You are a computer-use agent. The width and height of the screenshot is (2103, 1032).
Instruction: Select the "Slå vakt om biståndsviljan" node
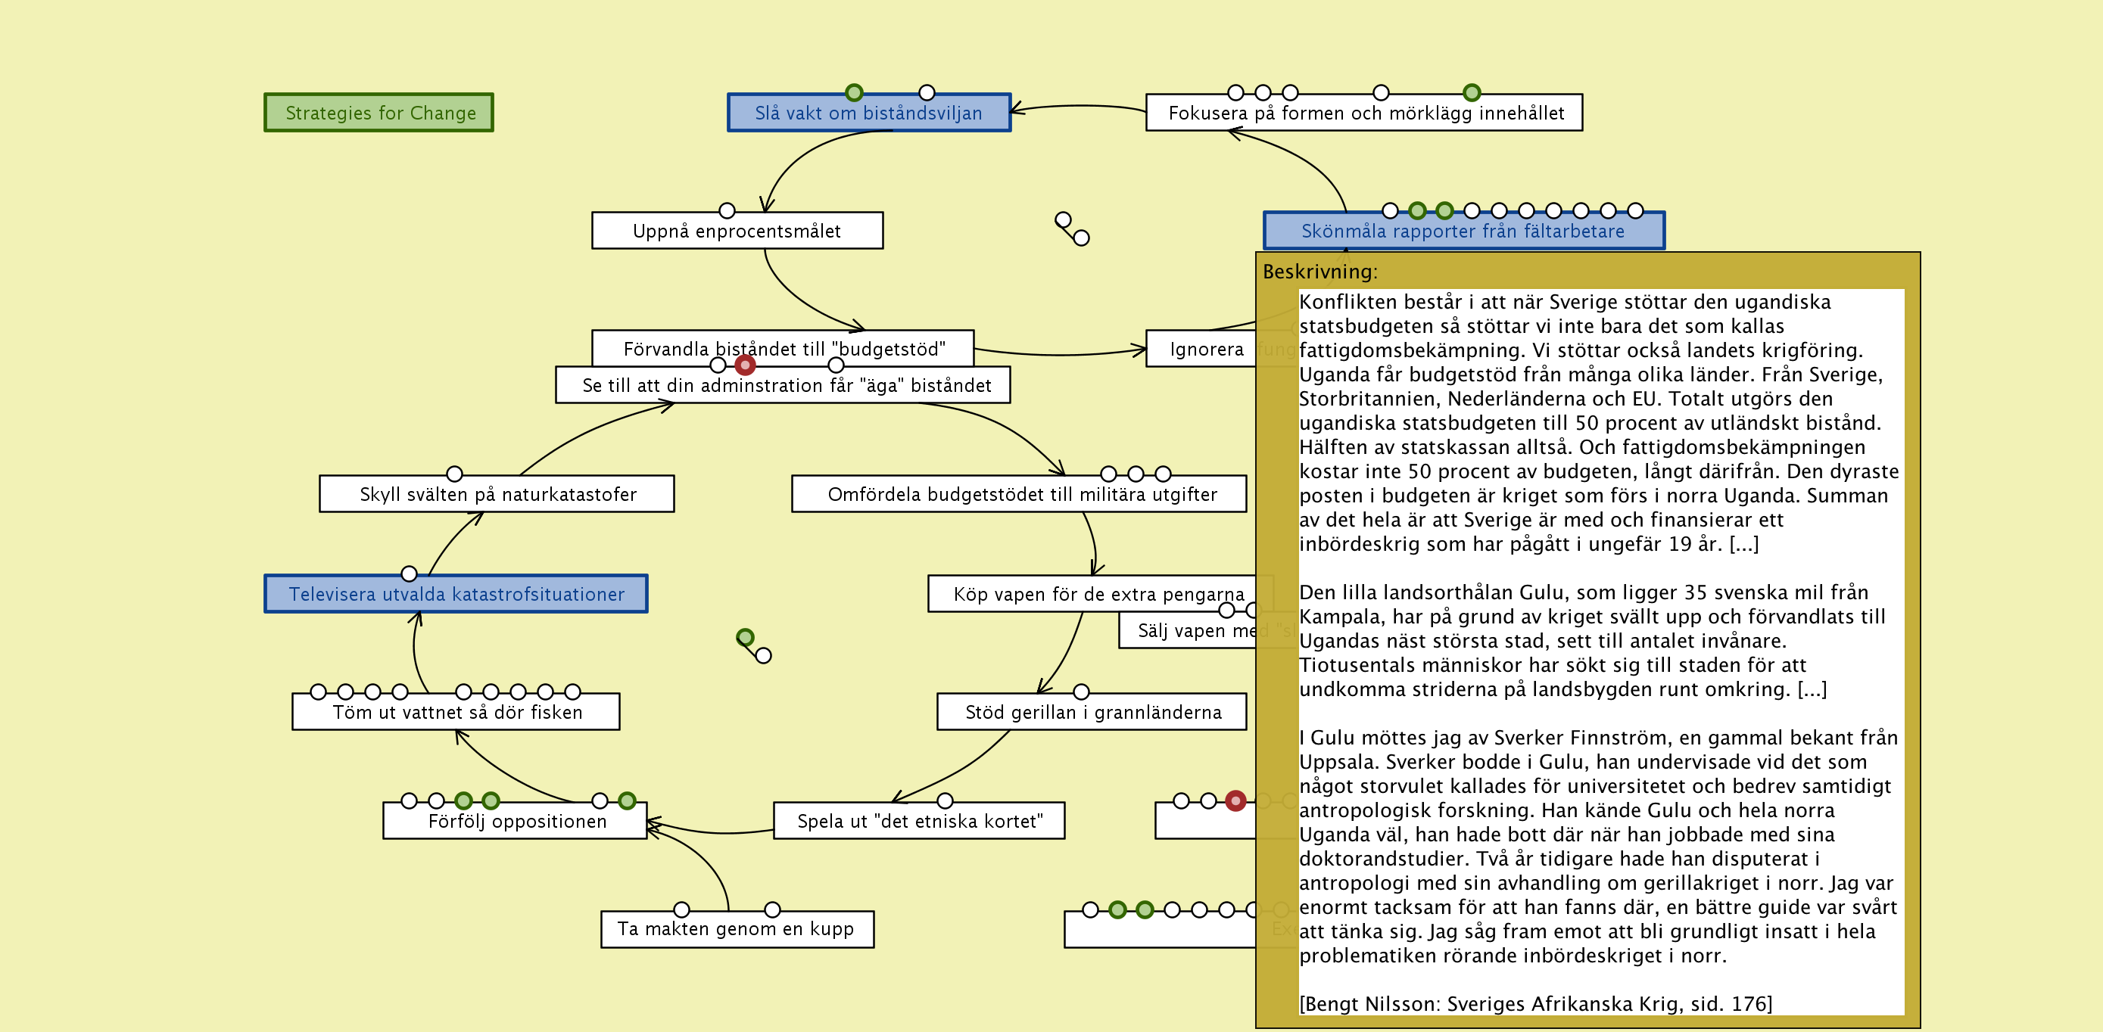point(868,113)
